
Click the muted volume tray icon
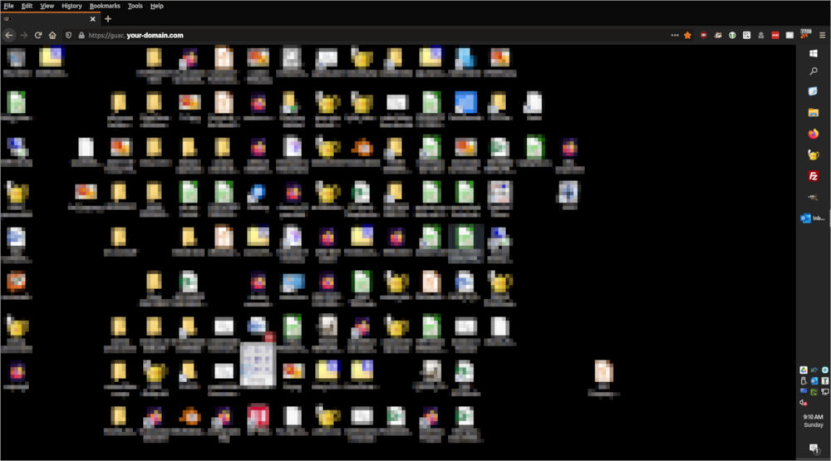(803, 403)
